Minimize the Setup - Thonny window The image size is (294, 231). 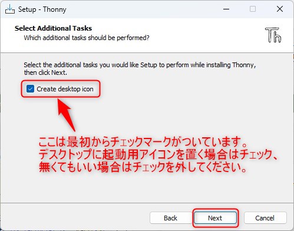(226, 9)
